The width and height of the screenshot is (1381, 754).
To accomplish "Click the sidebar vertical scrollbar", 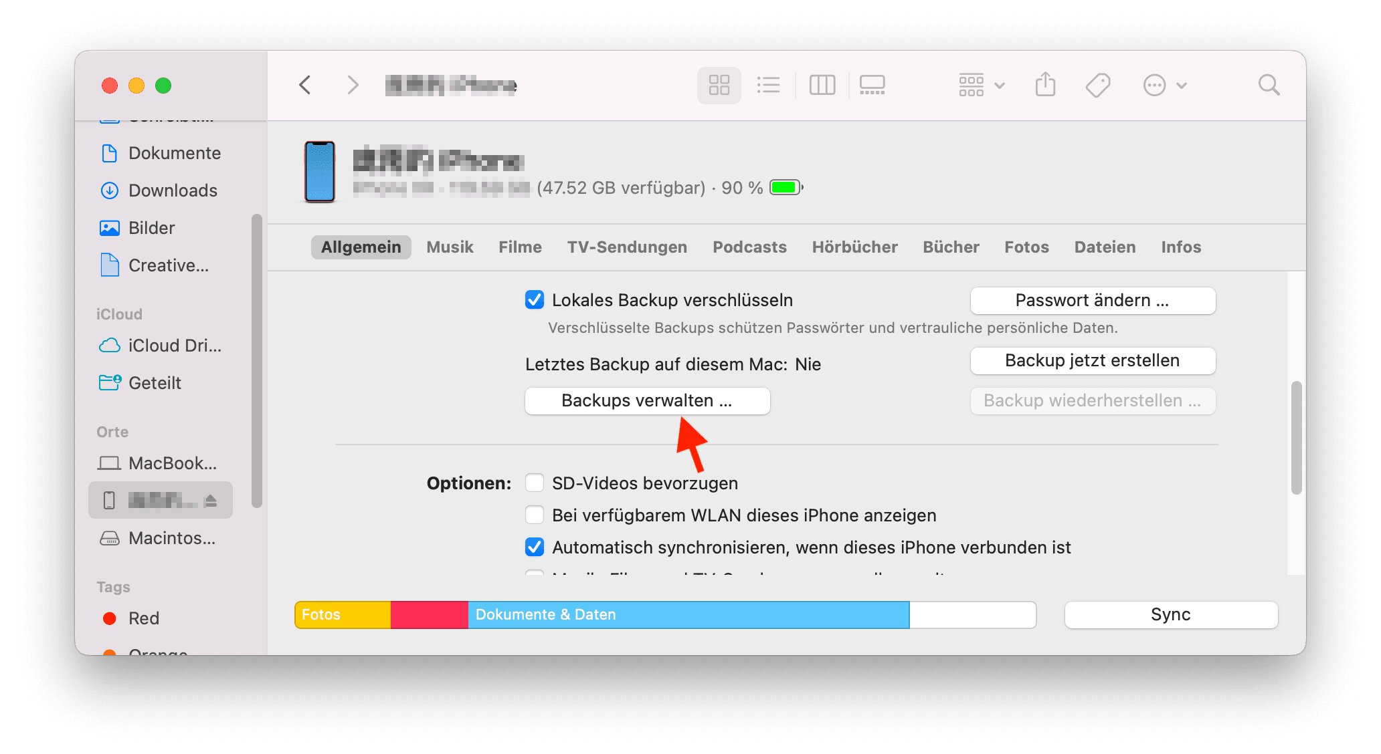I will tap(256, 361).
